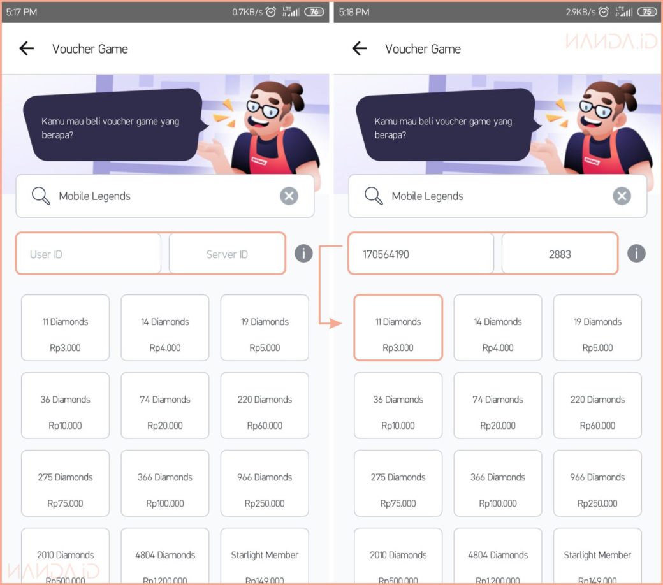Select 966 Diamonds on the left screen

[265, 483]
